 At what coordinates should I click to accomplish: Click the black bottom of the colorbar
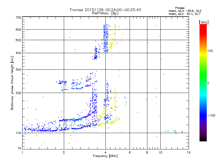tap(203, 139)
